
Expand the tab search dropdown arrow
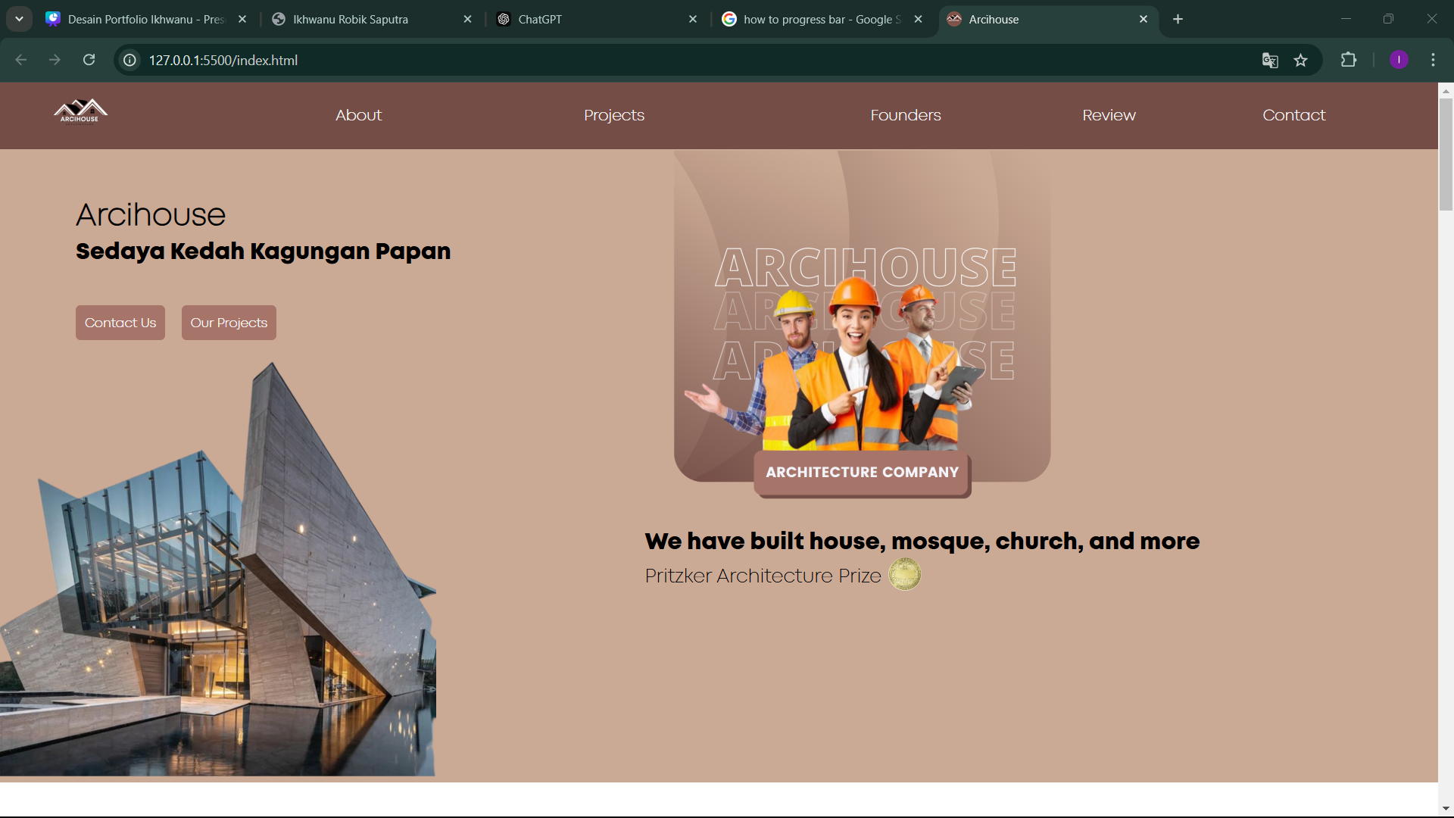(x=19, y=19)
